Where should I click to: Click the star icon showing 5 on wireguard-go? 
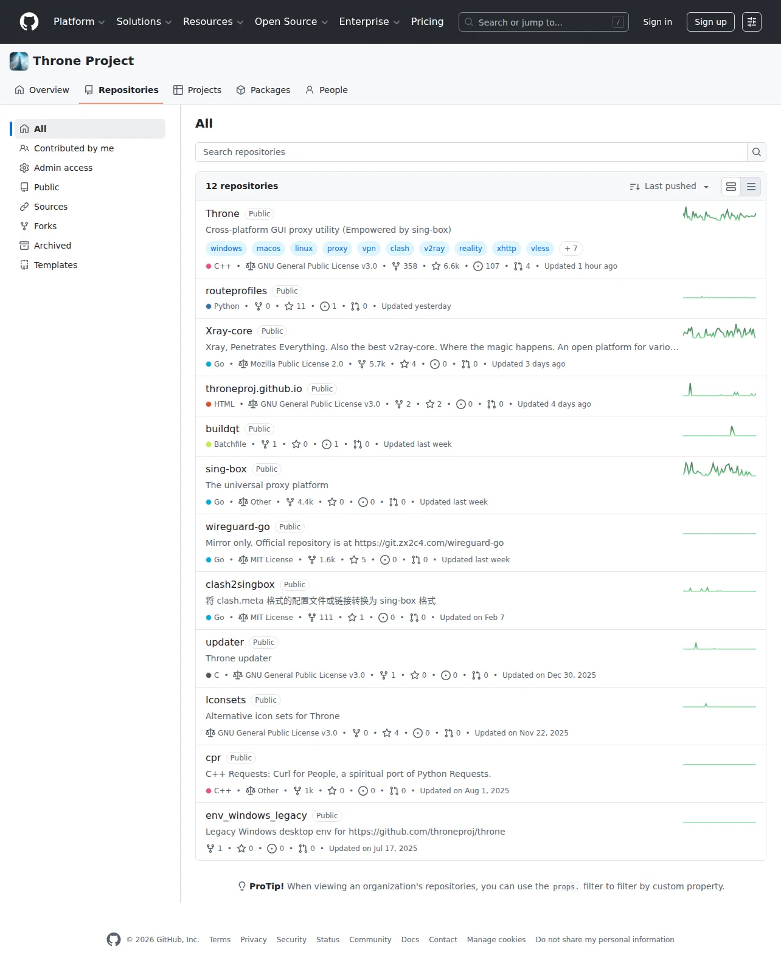point(354,560)
